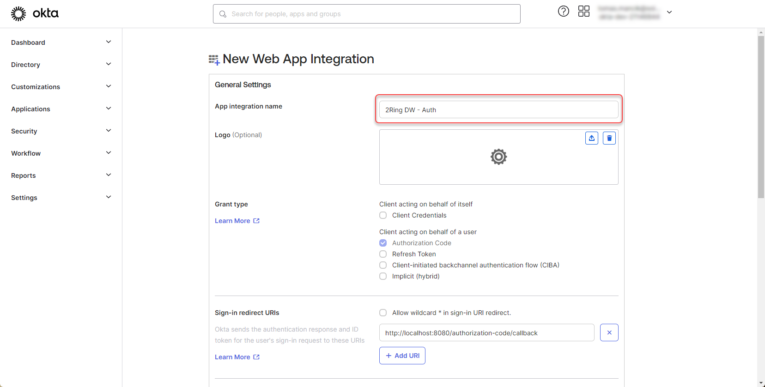Remove the localhost redirect URI
This screenshot has width=765, height=387.
pyautogui.click(x=609, y=333)
